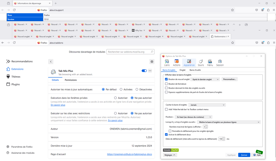This screenshot has height=161, width=276.
Task: Open the Après le dernier onglet dropdown
Action: [205, 79]
